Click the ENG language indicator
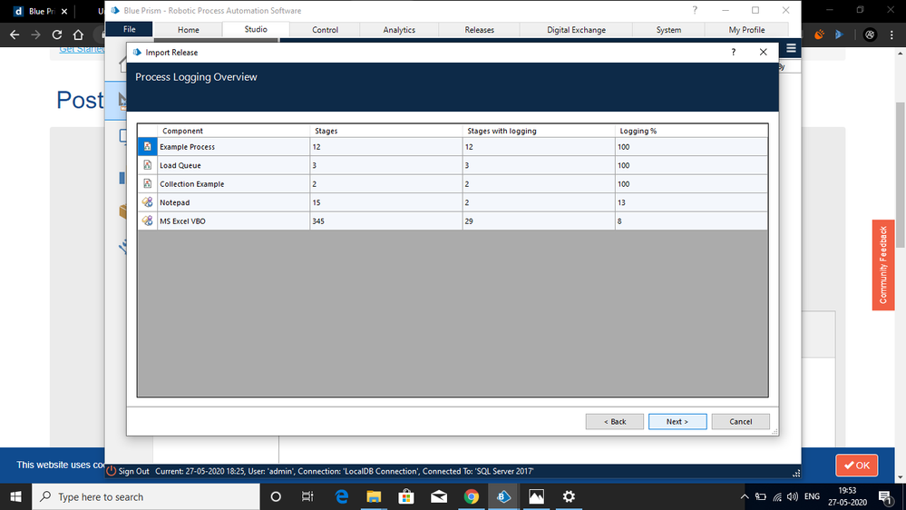The height and width of the screenshot is (510, 906). [x=812, y=496]
